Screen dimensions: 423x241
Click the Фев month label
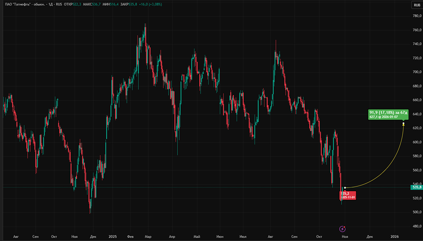pos(130,236)
